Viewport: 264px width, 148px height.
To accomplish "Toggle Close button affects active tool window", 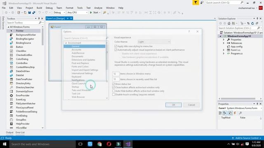I will point(114,88).
